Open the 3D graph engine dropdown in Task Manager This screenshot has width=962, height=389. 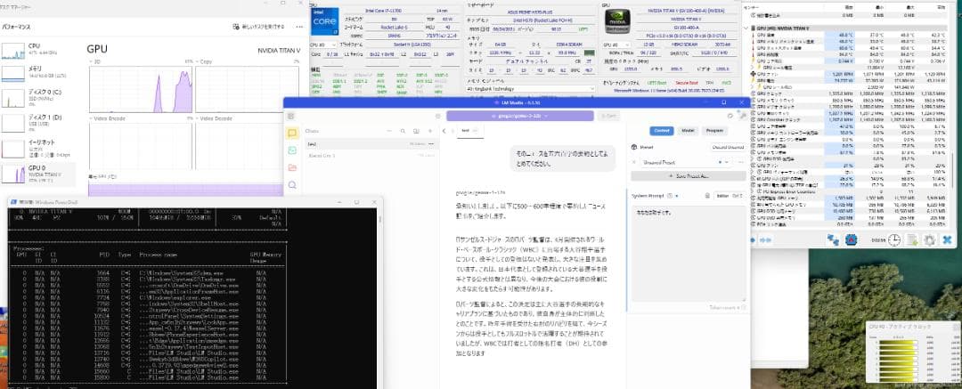click(x=96, y=61)
